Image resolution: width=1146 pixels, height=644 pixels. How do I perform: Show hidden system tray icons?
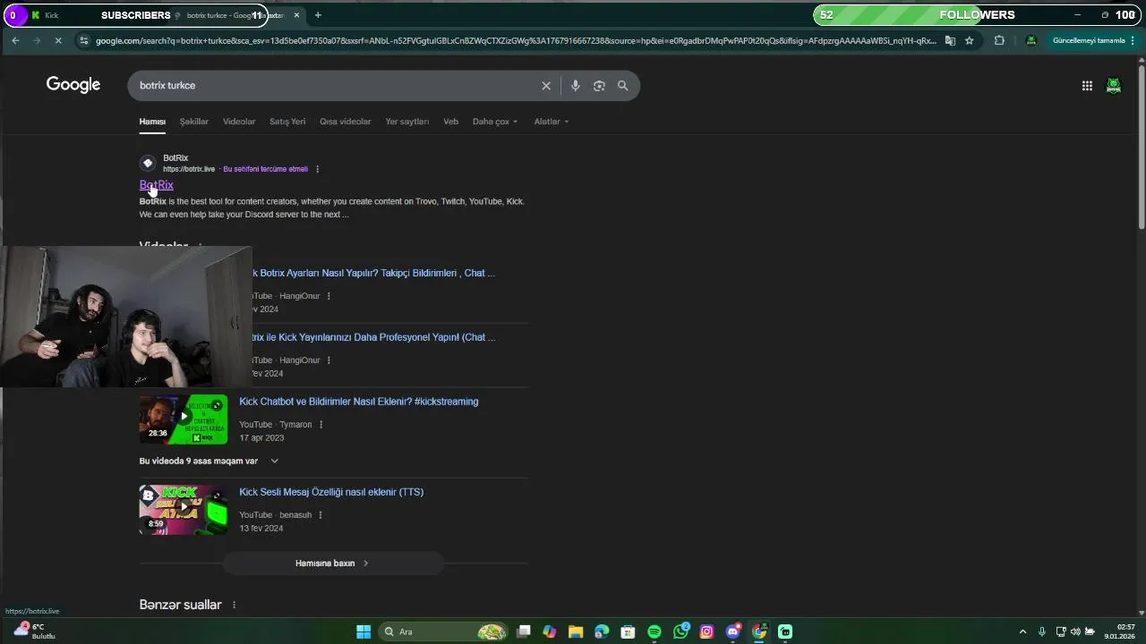[1022, 631]
